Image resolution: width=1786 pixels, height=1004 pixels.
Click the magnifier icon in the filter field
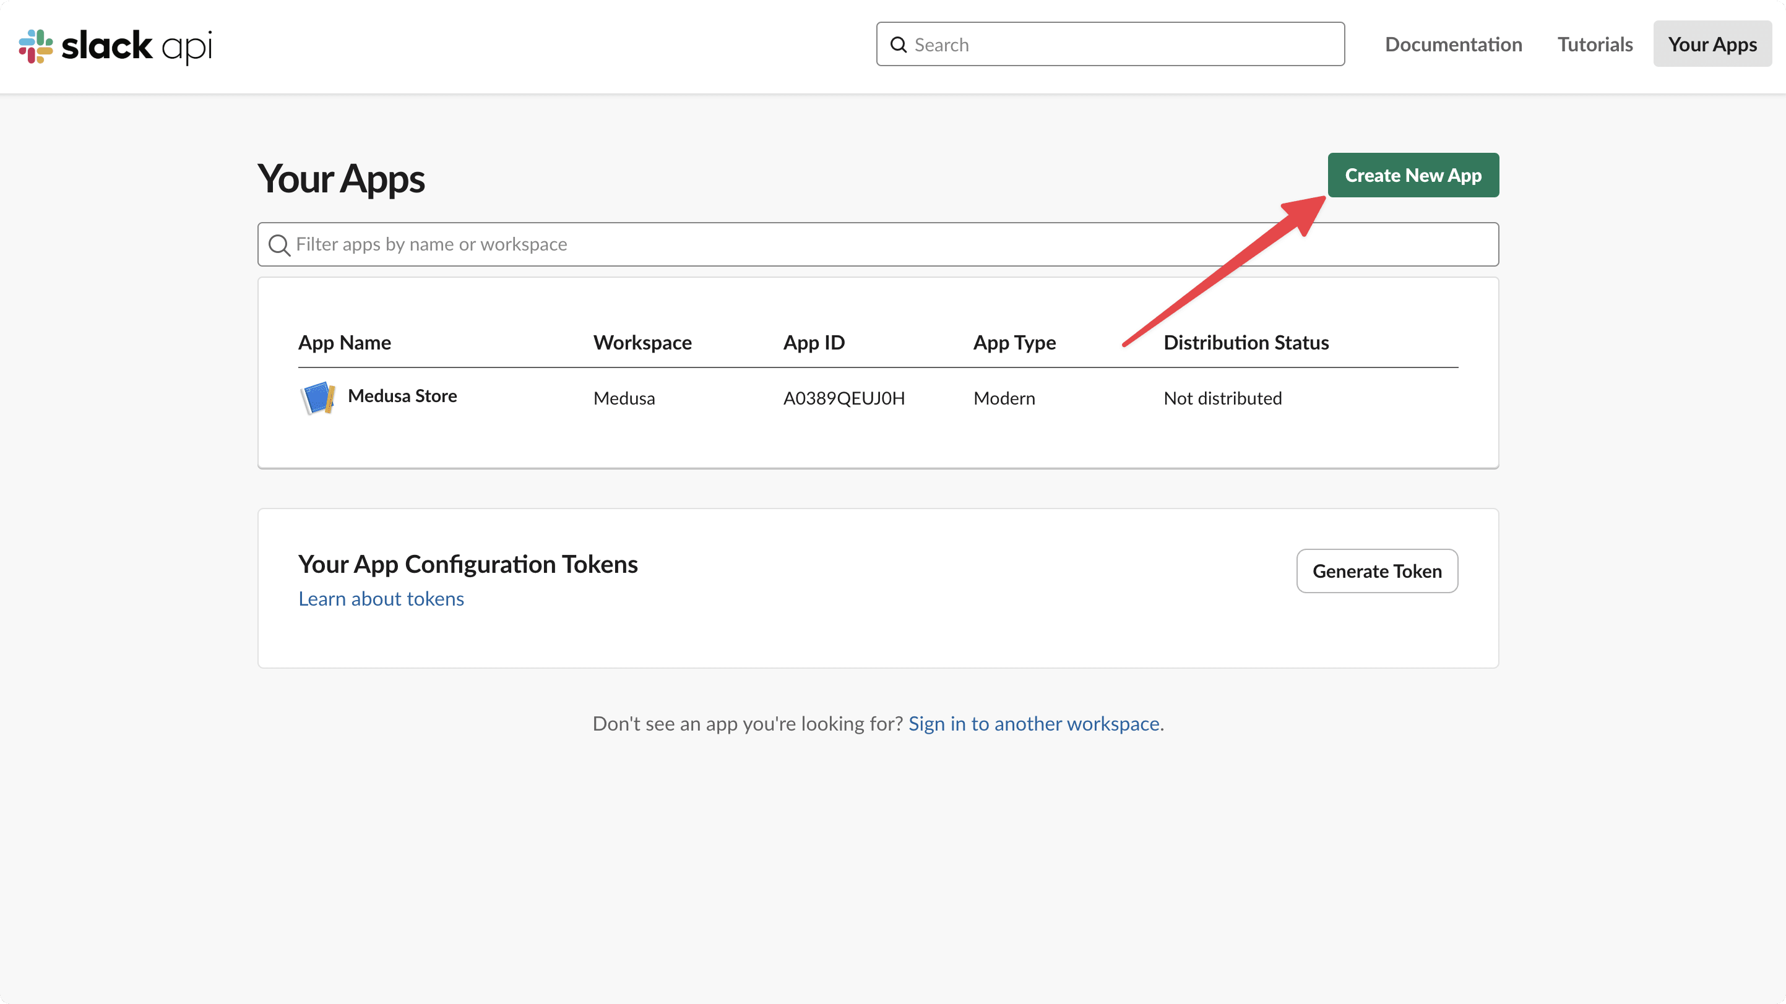coord(279,244)
